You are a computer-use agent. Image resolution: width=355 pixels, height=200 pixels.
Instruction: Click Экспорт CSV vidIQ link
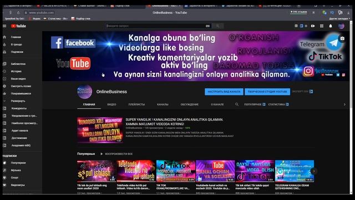pos(302,91)
